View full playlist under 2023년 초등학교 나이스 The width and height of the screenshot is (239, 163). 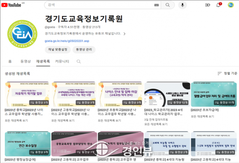[110, 120]
